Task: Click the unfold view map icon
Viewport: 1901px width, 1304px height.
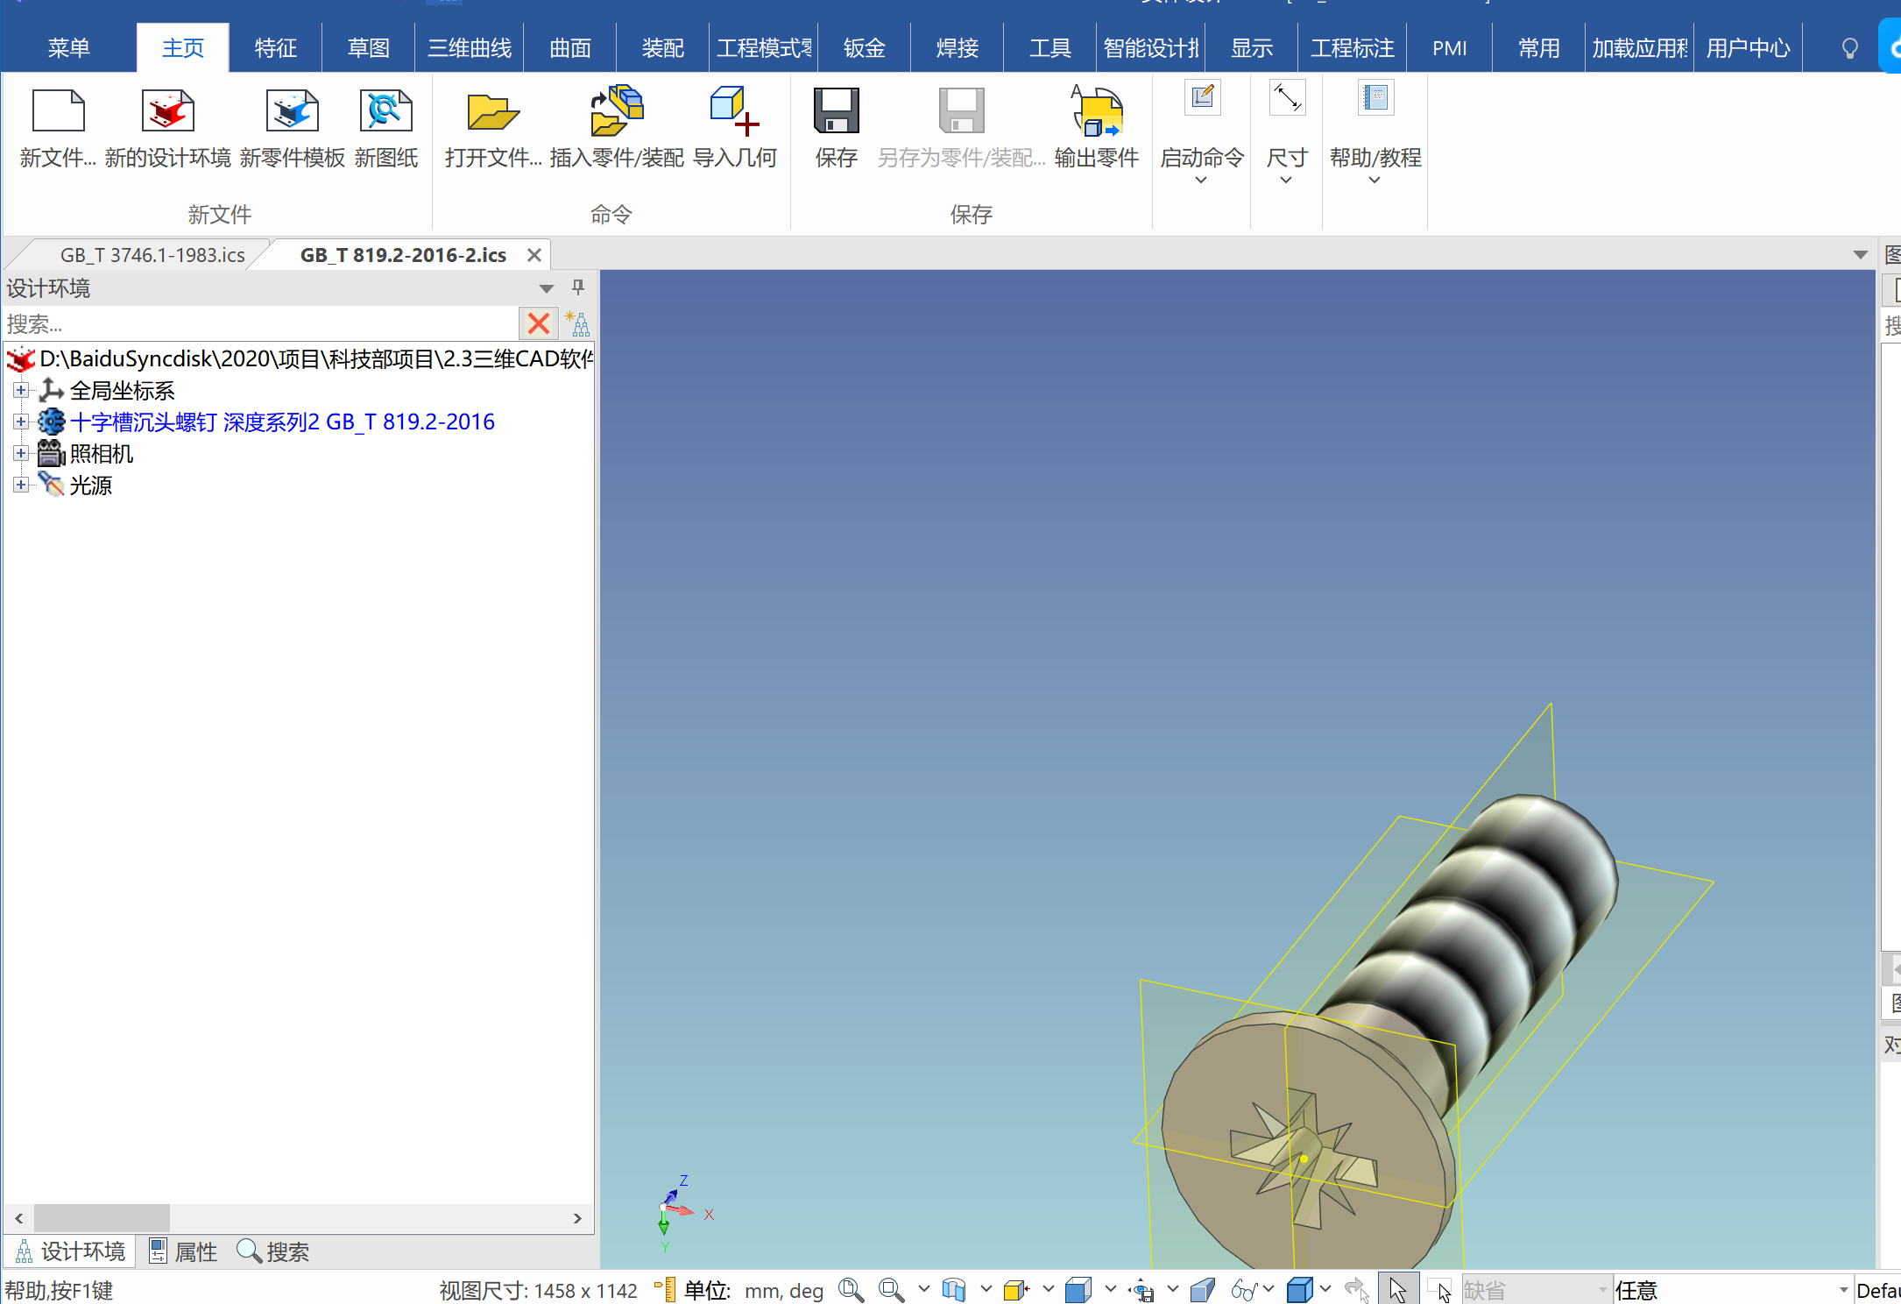Action: (x=953, y=1290)
